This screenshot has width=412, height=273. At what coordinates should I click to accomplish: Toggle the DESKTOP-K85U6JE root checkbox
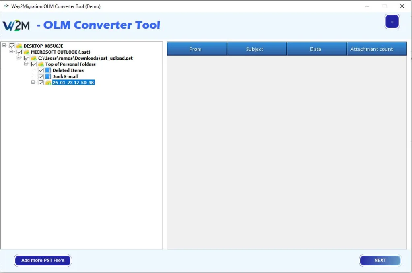coord(12,46)
